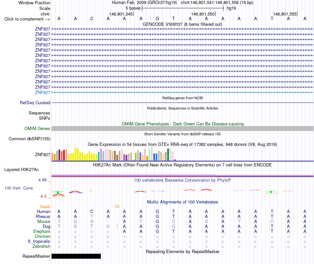This screenshot has height=264, width=314.
Task: Click the X_tropicalis alignment row label
Action: tap(39, 242)
